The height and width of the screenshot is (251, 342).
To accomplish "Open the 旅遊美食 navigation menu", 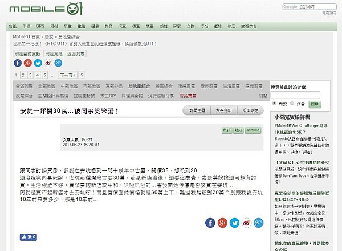I will tap(249, 26).
